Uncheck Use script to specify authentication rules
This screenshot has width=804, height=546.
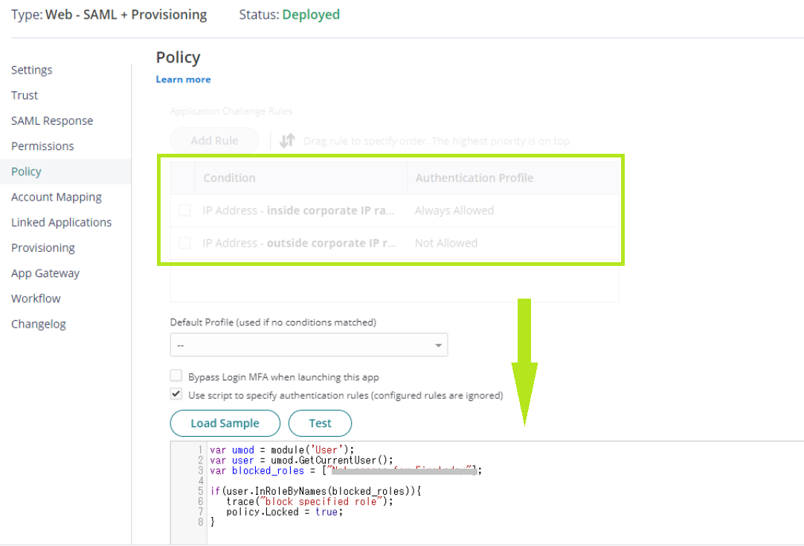pos(176,394)
